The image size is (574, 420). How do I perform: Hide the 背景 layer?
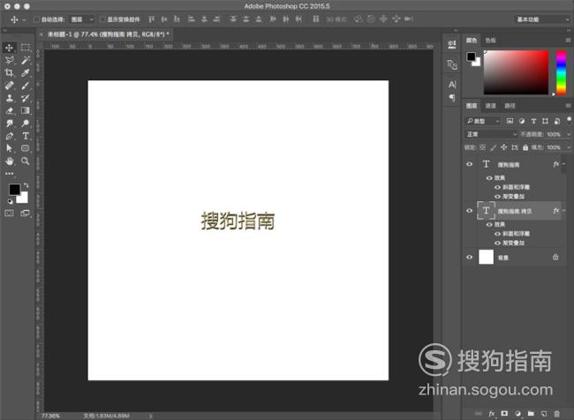tap(469, 257)
